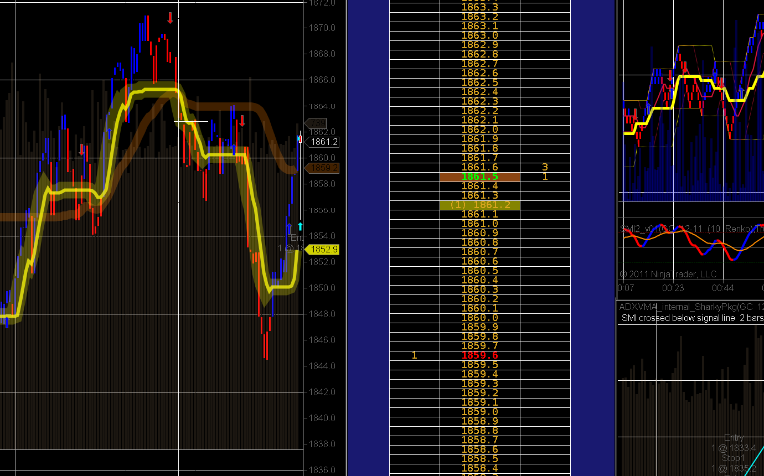This screenshot has height=476, width=764.
Task: Click ladder price 1859.9
Action: coord(479,327)
